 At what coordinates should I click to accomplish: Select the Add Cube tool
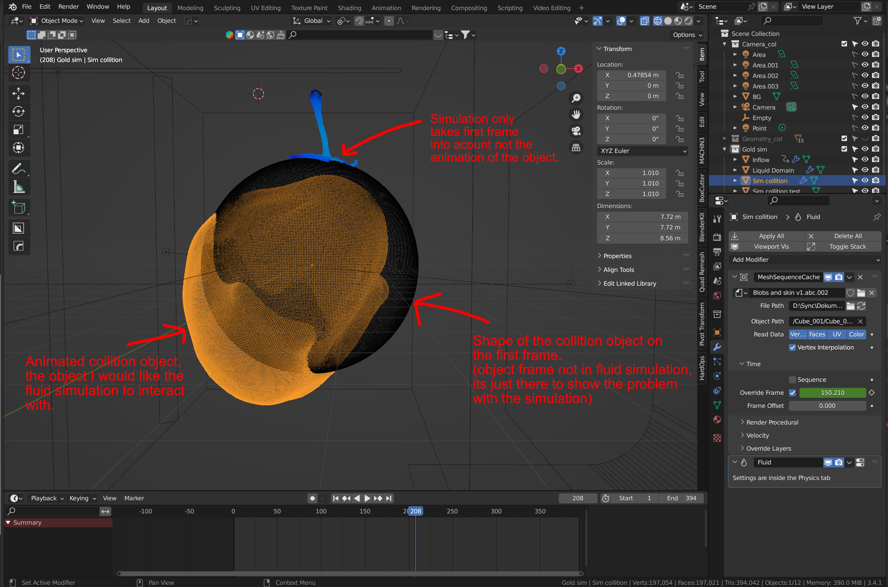18,207
